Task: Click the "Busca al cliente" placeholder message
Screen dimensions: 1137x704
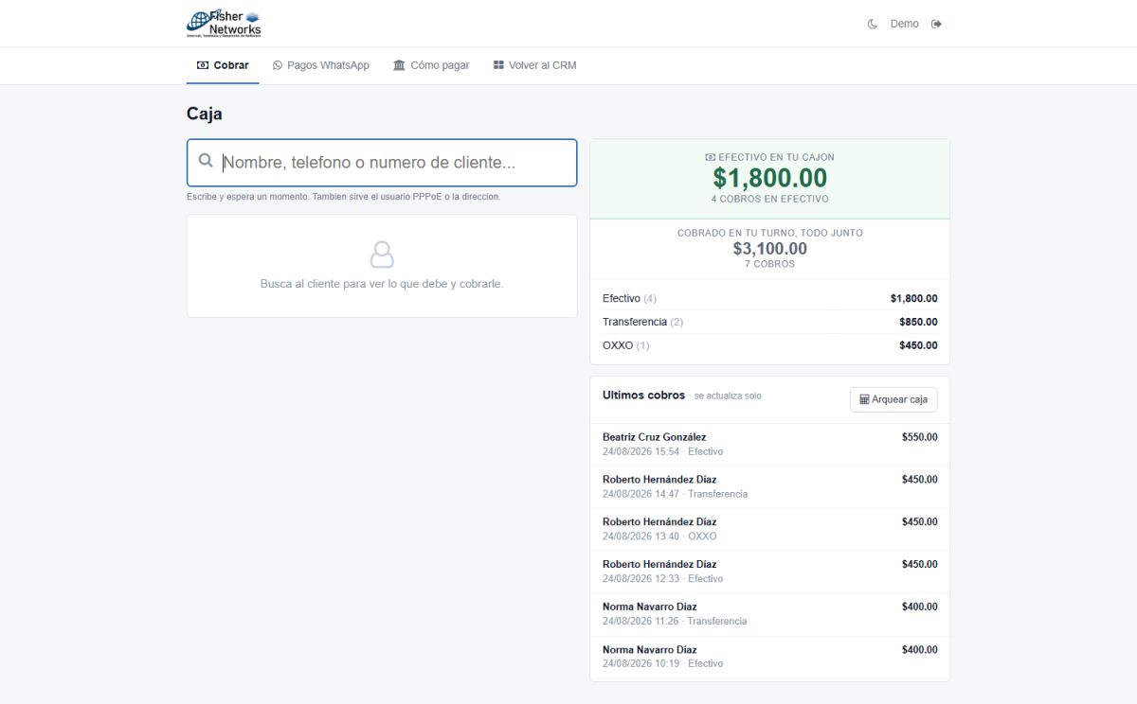Action: click(x=382, y=284)
